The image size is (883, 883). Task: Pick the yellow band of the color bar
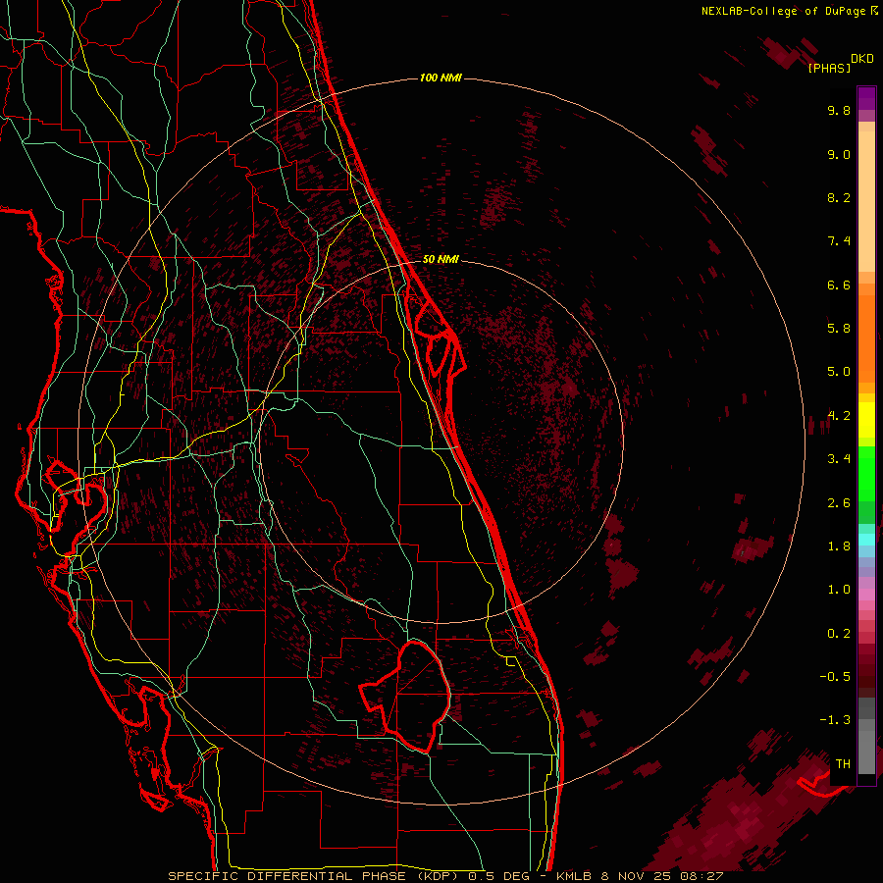point(866,420)
